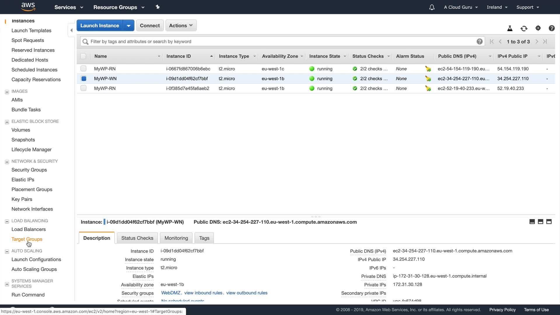Open table preferences gear icon
Screen dimensions: 560x315
click(x=538, y=28)
